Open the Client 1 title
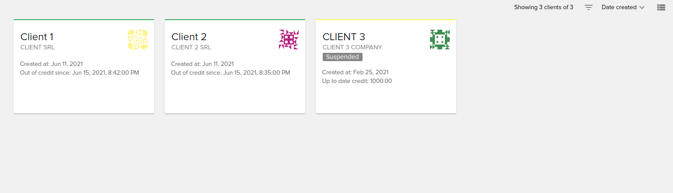673x193 pixels. coord(37,37)
